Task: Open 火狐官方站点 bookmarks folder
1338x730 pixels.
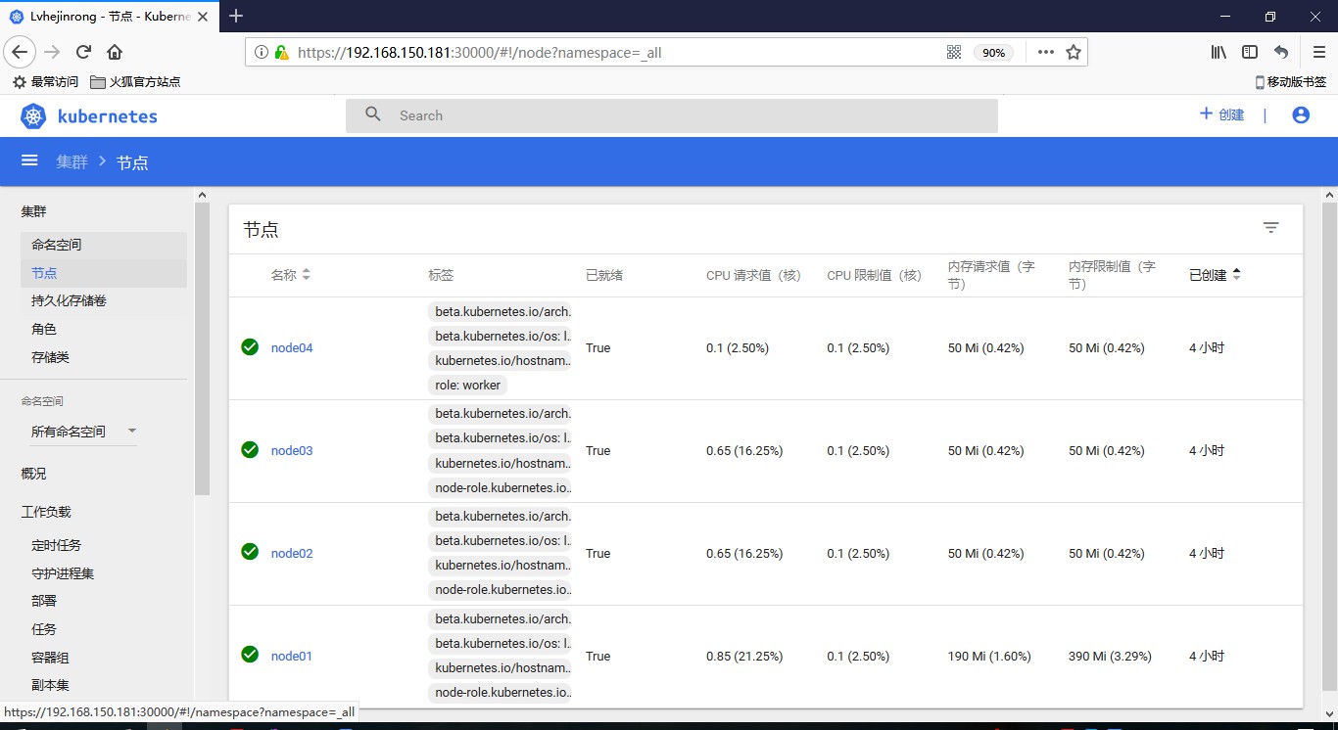Action: 135,82
